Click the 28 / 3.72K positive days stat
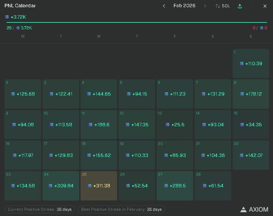 coord(19,28)
